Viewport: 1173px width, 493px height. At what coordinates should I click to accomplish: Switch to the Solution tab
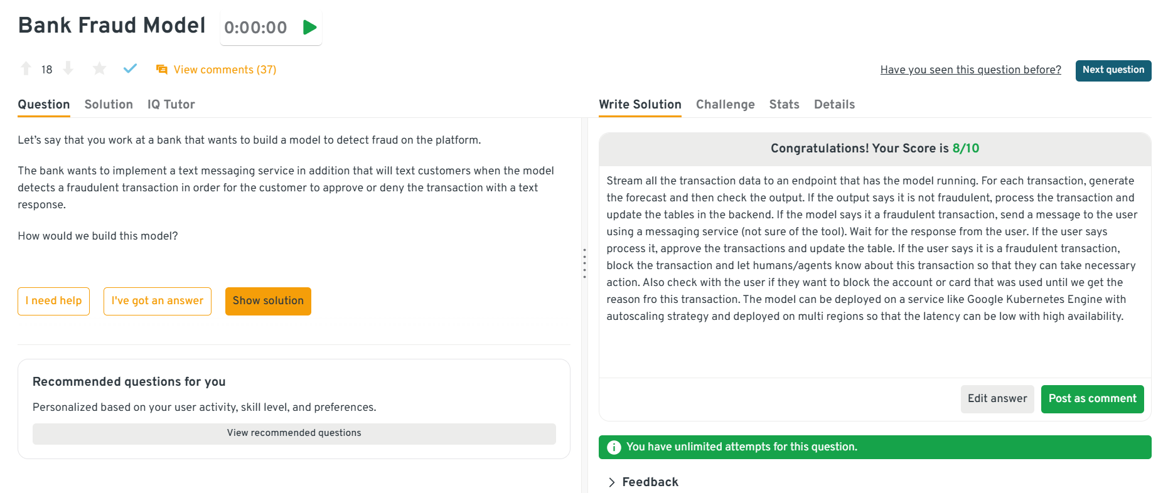coord(109,105)
